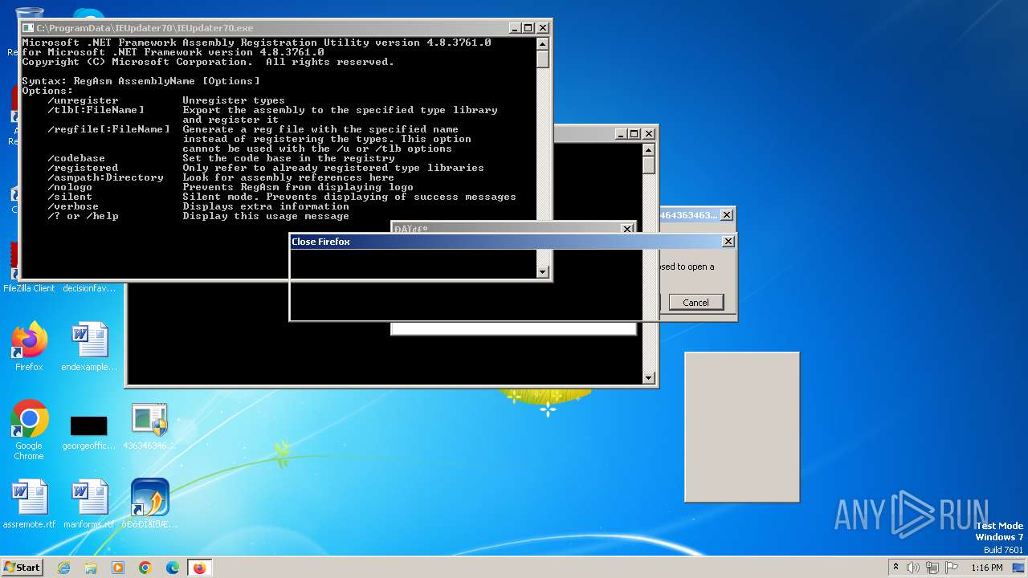Close the second console window
The width and height of the screenshot is (1028, 578).
648,134
